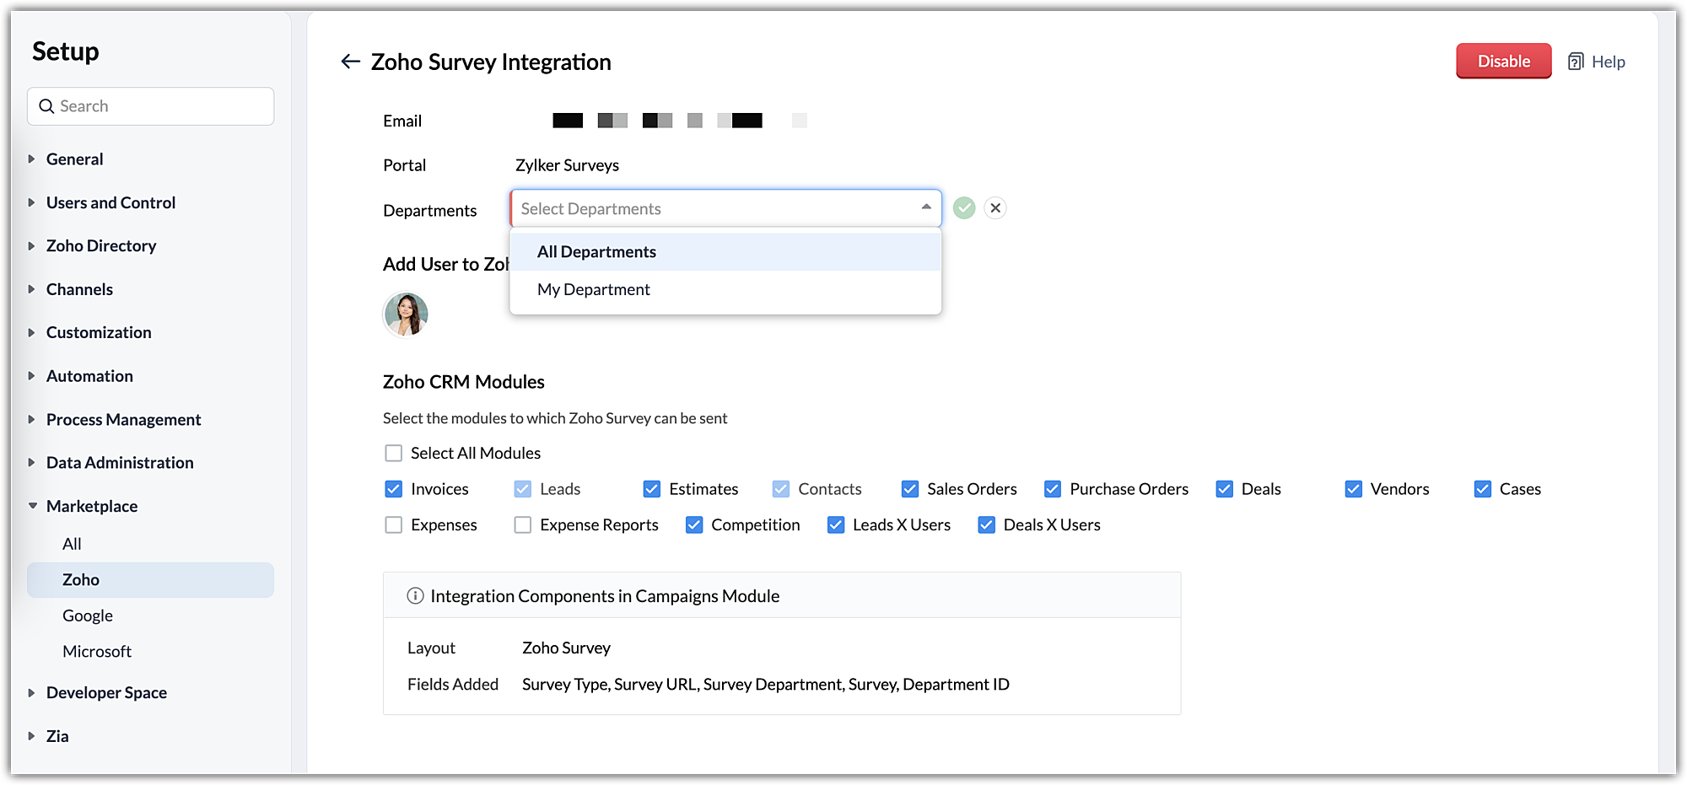Viewport: 1687px width, 785px height.
Task: Click the info icon beside Integration Components
Action: tap(415, 596)
